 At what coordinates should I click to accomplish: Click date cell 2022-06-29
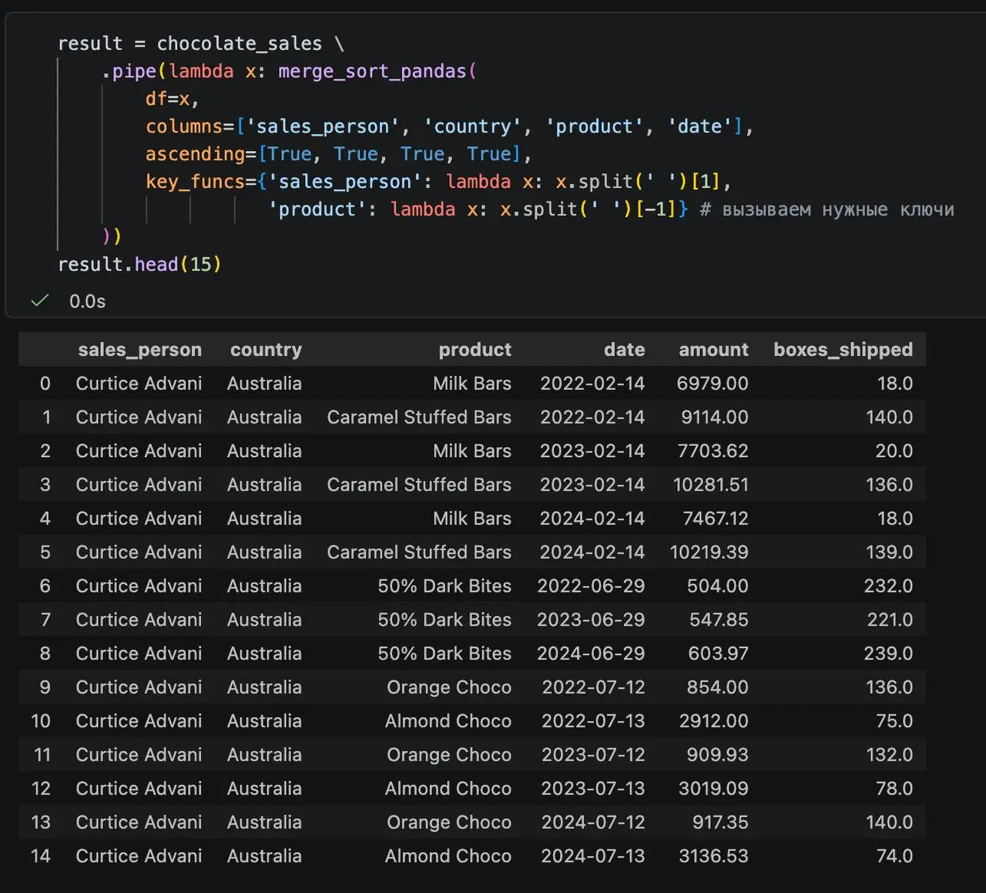(591, 586)
